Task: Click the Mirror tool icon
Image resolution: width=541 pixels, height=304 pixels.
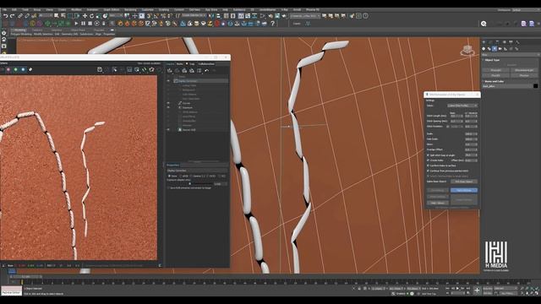Action: point(211,16)
